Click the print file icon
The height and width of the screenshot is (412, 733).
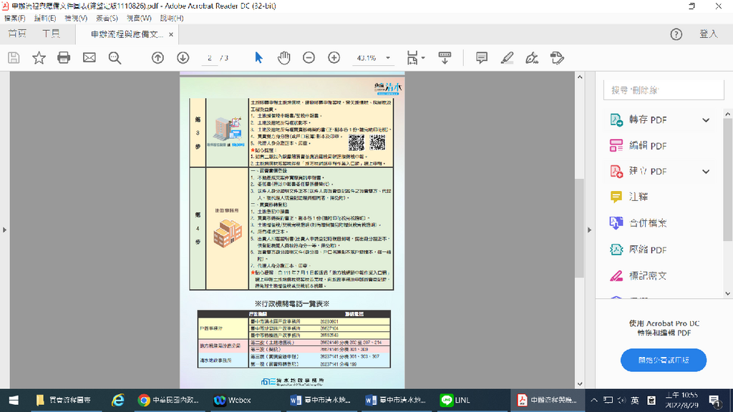[x=64, y=58]
